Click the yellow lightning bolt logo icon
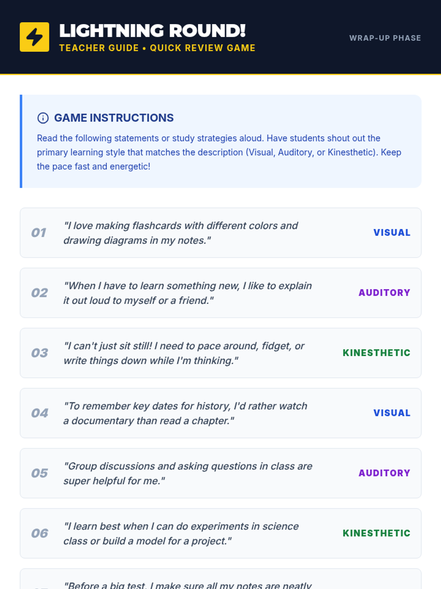 (x=34, y=37)
